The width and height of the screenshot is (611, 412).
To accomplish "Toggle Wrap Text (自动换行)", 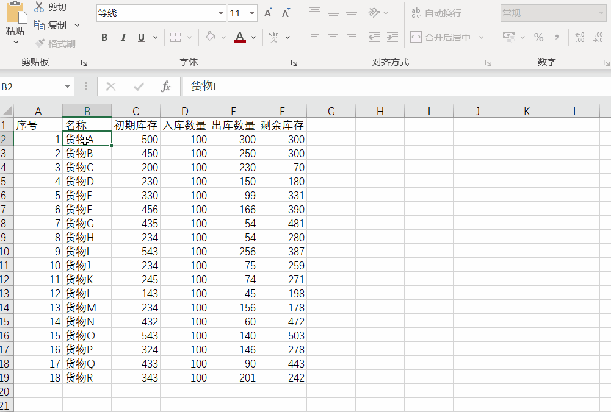I will pos(436,13).
